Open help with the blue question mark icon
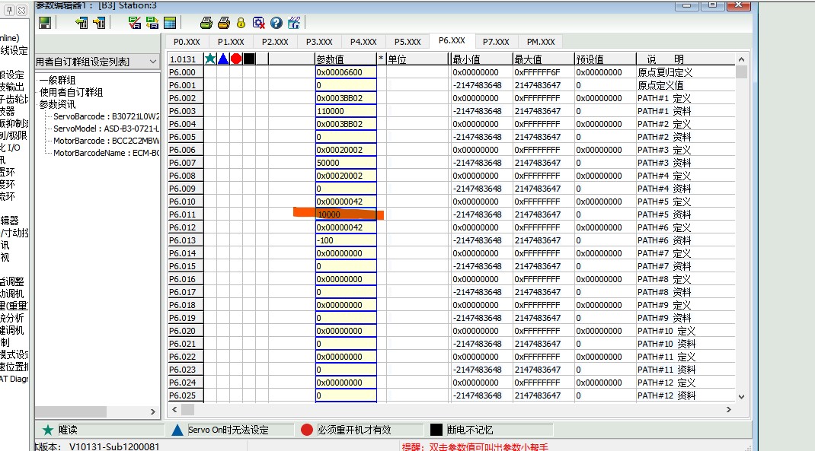The width and height of the screenshot is (815, 451). 276,23
